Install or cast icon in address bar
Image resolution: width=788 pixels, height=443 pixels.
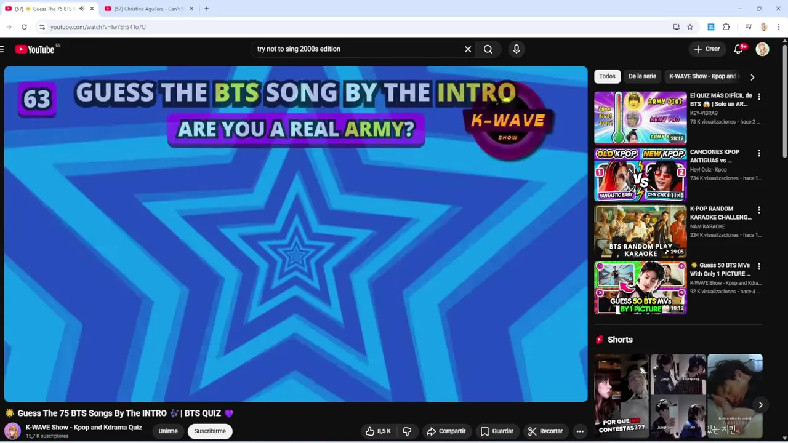click(x=677, y=27)
